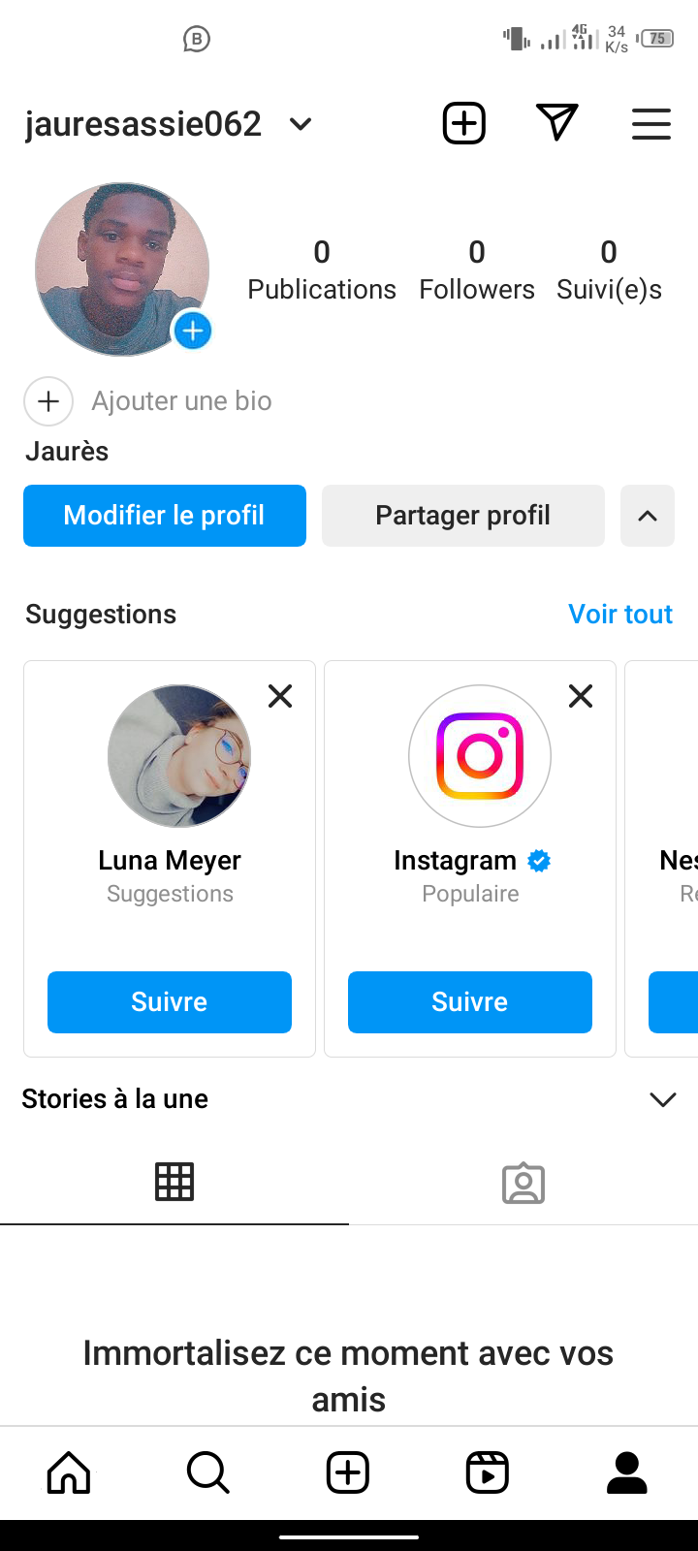Go to the Home feed
698x1551 pixels.
tap(69, 1472)
